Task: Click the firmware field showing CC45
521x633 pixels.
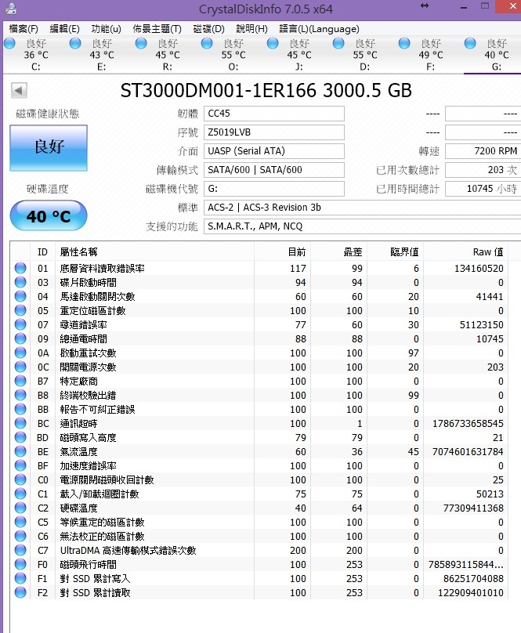Action: 274,114
